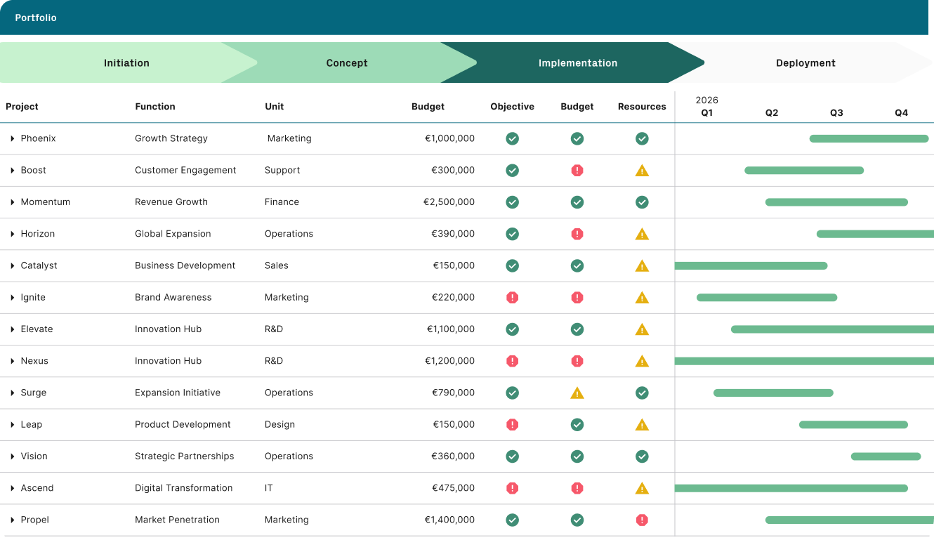Click the red Resources alert icon for Propel
This screenshot has height=559, width=934.
[642, 520]
